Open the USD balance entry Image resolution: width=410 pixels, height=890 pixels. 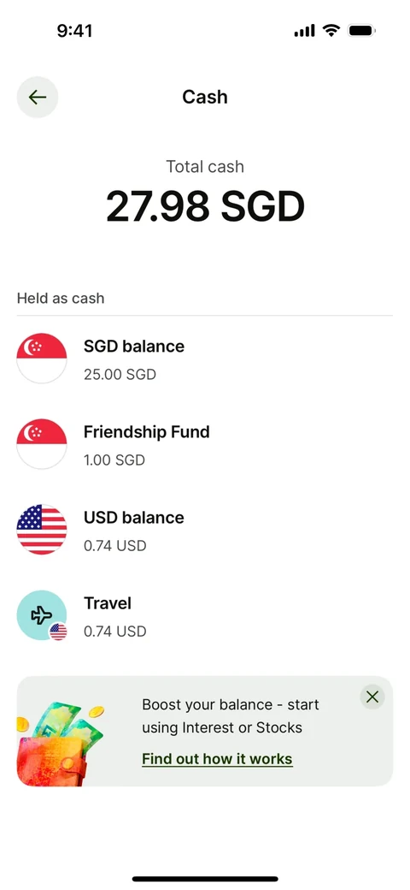(204, 530)
